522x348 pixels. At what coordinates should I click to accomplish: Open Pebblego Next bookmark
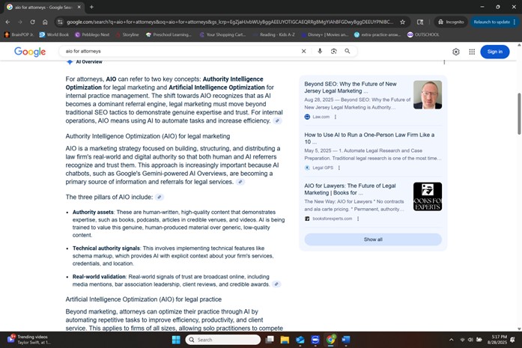tap(92, 34)
